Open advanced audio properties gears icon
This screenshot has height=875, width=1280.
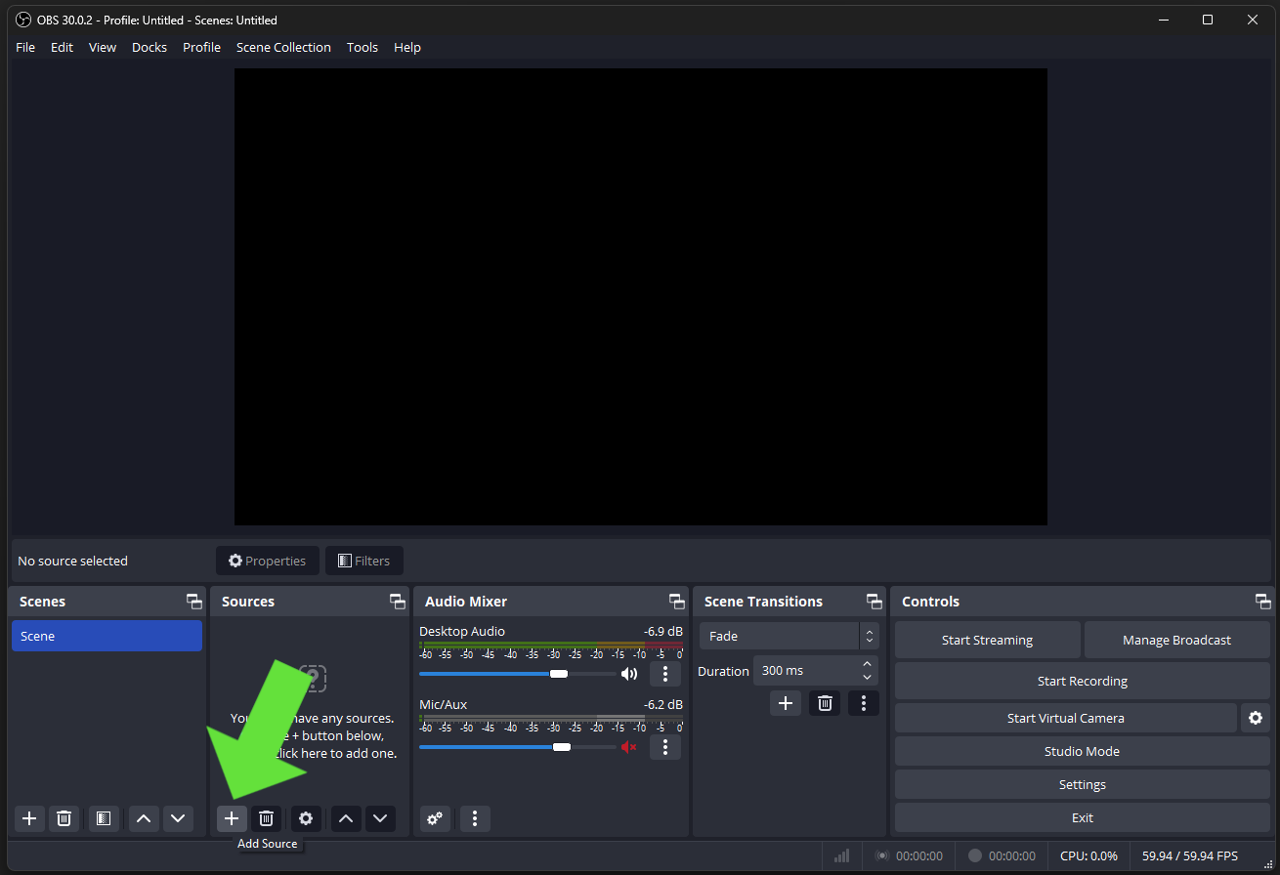pyautogui.click(x=435, y=818)
